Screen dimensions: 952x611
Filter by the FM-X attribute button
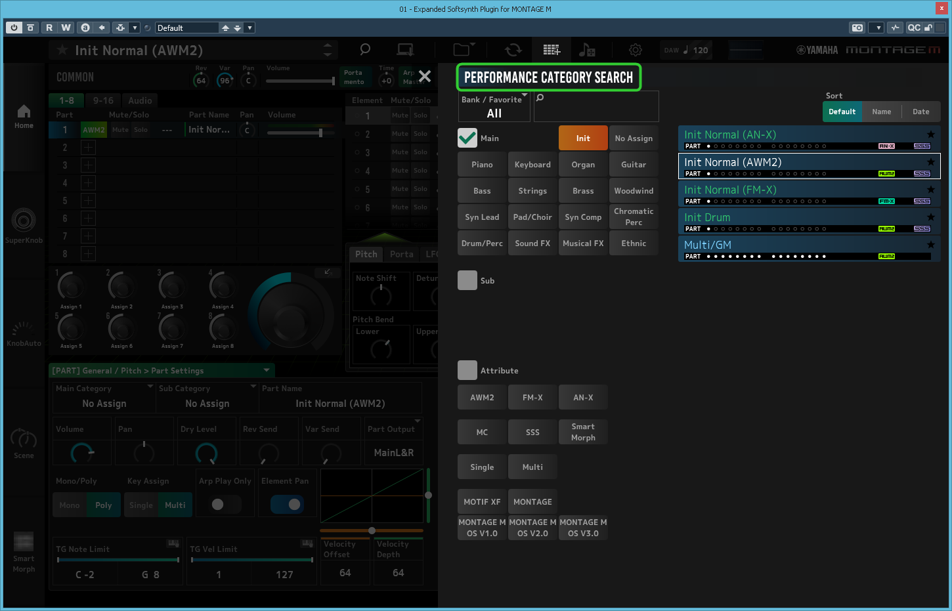point(532,397)
